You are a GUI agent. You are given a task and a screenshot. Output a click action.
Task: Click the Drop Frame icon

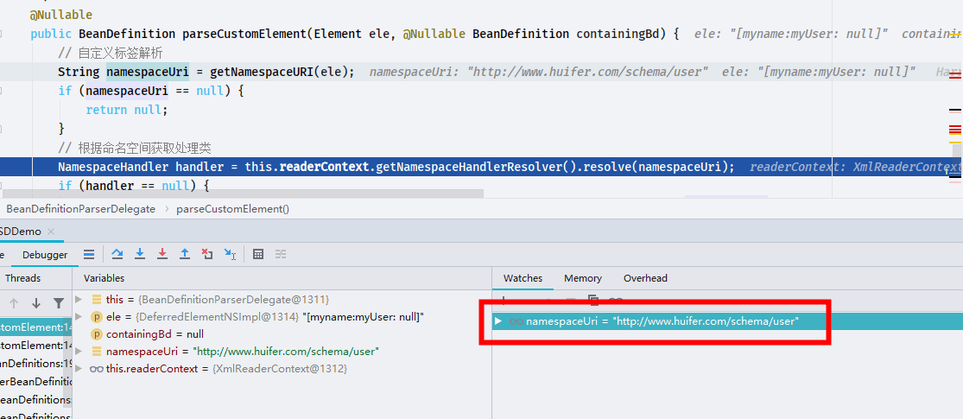pos(207,254)
